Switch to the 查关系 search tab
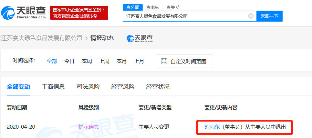This screenshot has height=138, width=312. coord(172,7)
